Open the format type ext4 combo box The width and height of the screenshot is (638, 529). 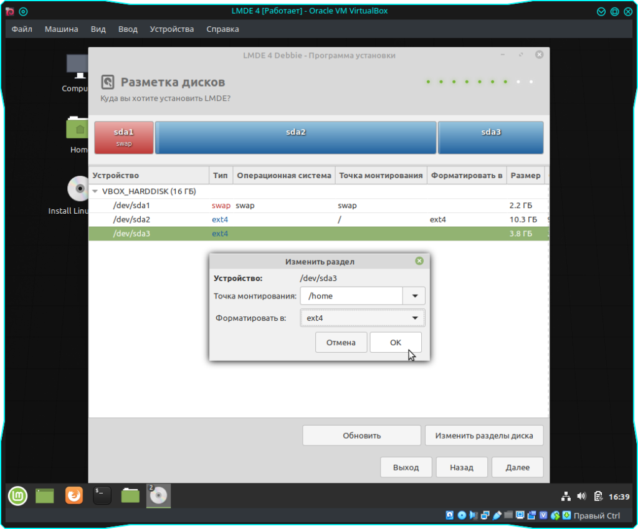(362, 318)
